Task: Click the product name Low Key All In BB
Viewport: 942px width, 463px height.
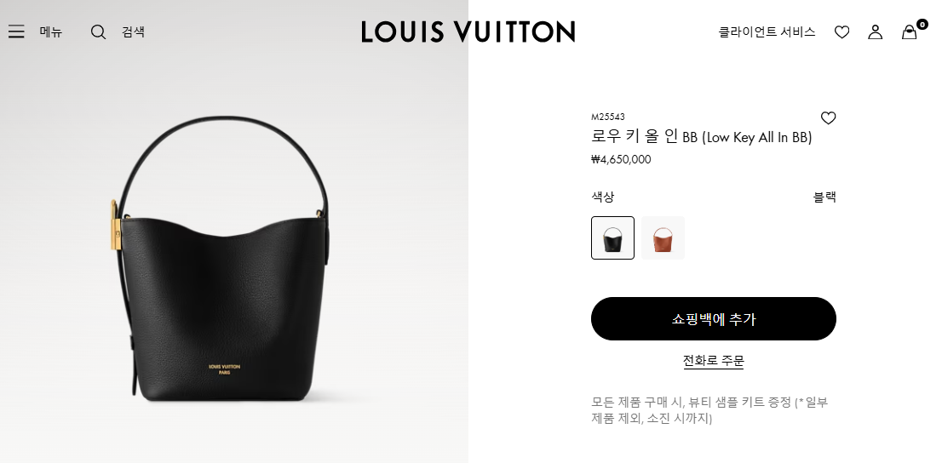Action: tap(702, 137)
